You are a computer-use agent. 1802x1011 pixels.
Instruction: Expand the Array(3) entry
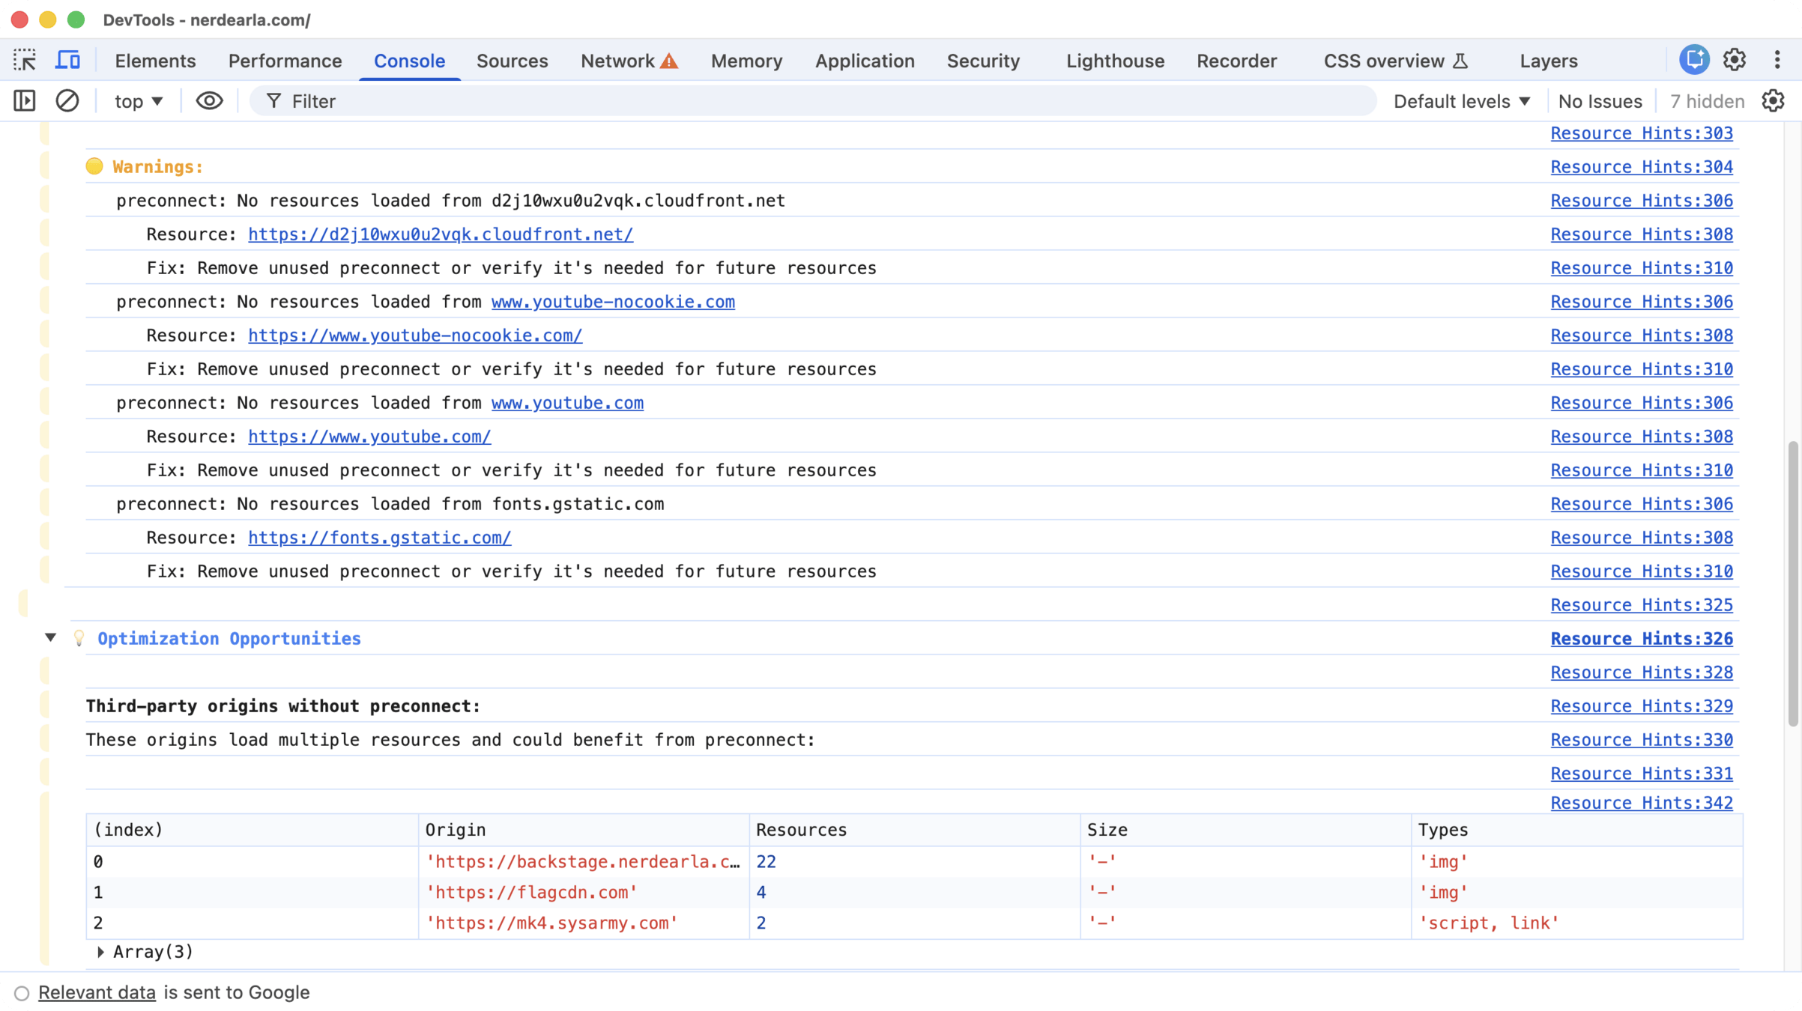click(100, 952)
